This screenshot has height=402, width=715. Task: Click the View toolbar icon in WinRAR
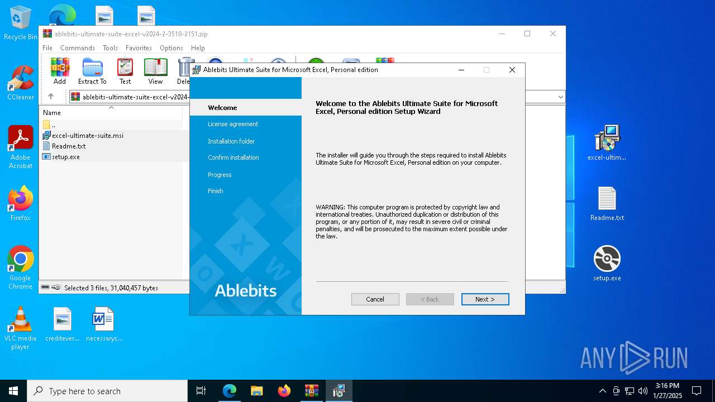(x=155, y=71)
